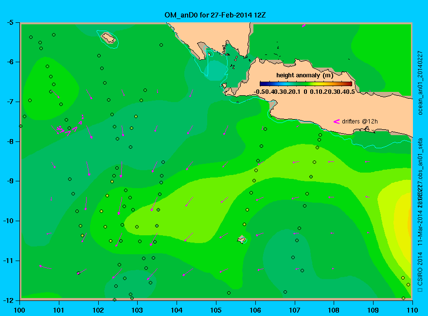Click the small island near 102E, 5.4S
The image size is (428, 316).
click(108, 38)
